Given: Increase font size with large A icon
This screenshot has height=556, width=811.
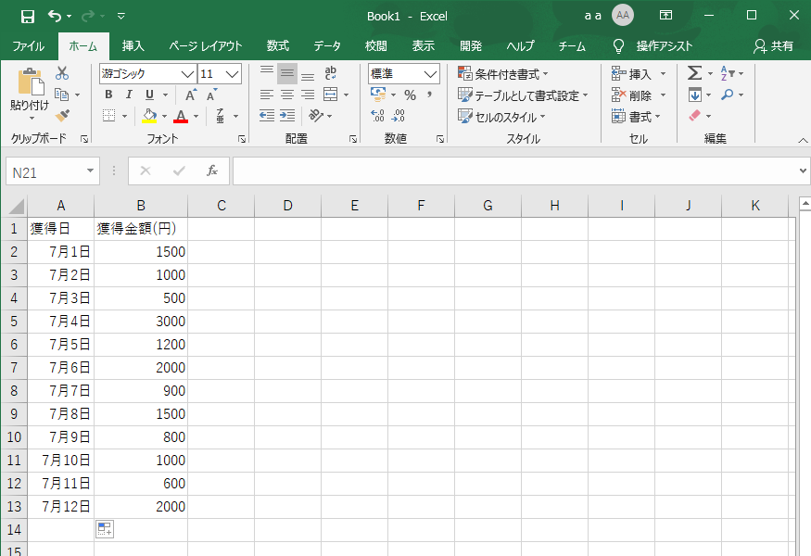Looking at the screenshot, I should [190, 95].
